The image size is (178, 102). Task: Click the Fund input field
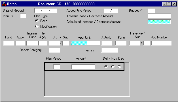(9, 43)
